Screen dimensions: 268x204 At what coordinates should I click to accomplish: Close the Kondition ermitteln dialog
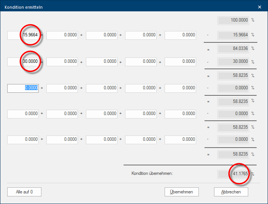pyautogui.click(x=260, y=7)
